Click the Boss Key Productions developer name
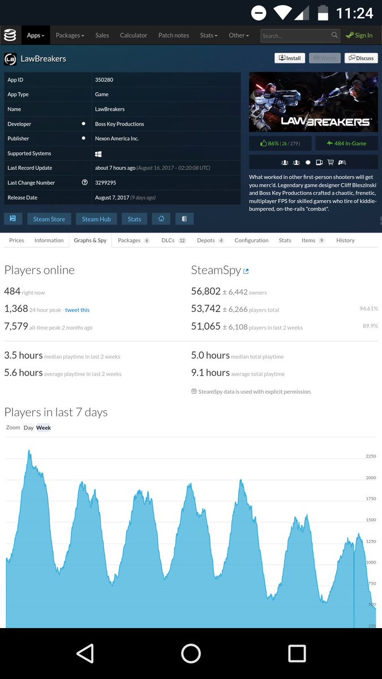382x679 pixels. tap(119, 124)
